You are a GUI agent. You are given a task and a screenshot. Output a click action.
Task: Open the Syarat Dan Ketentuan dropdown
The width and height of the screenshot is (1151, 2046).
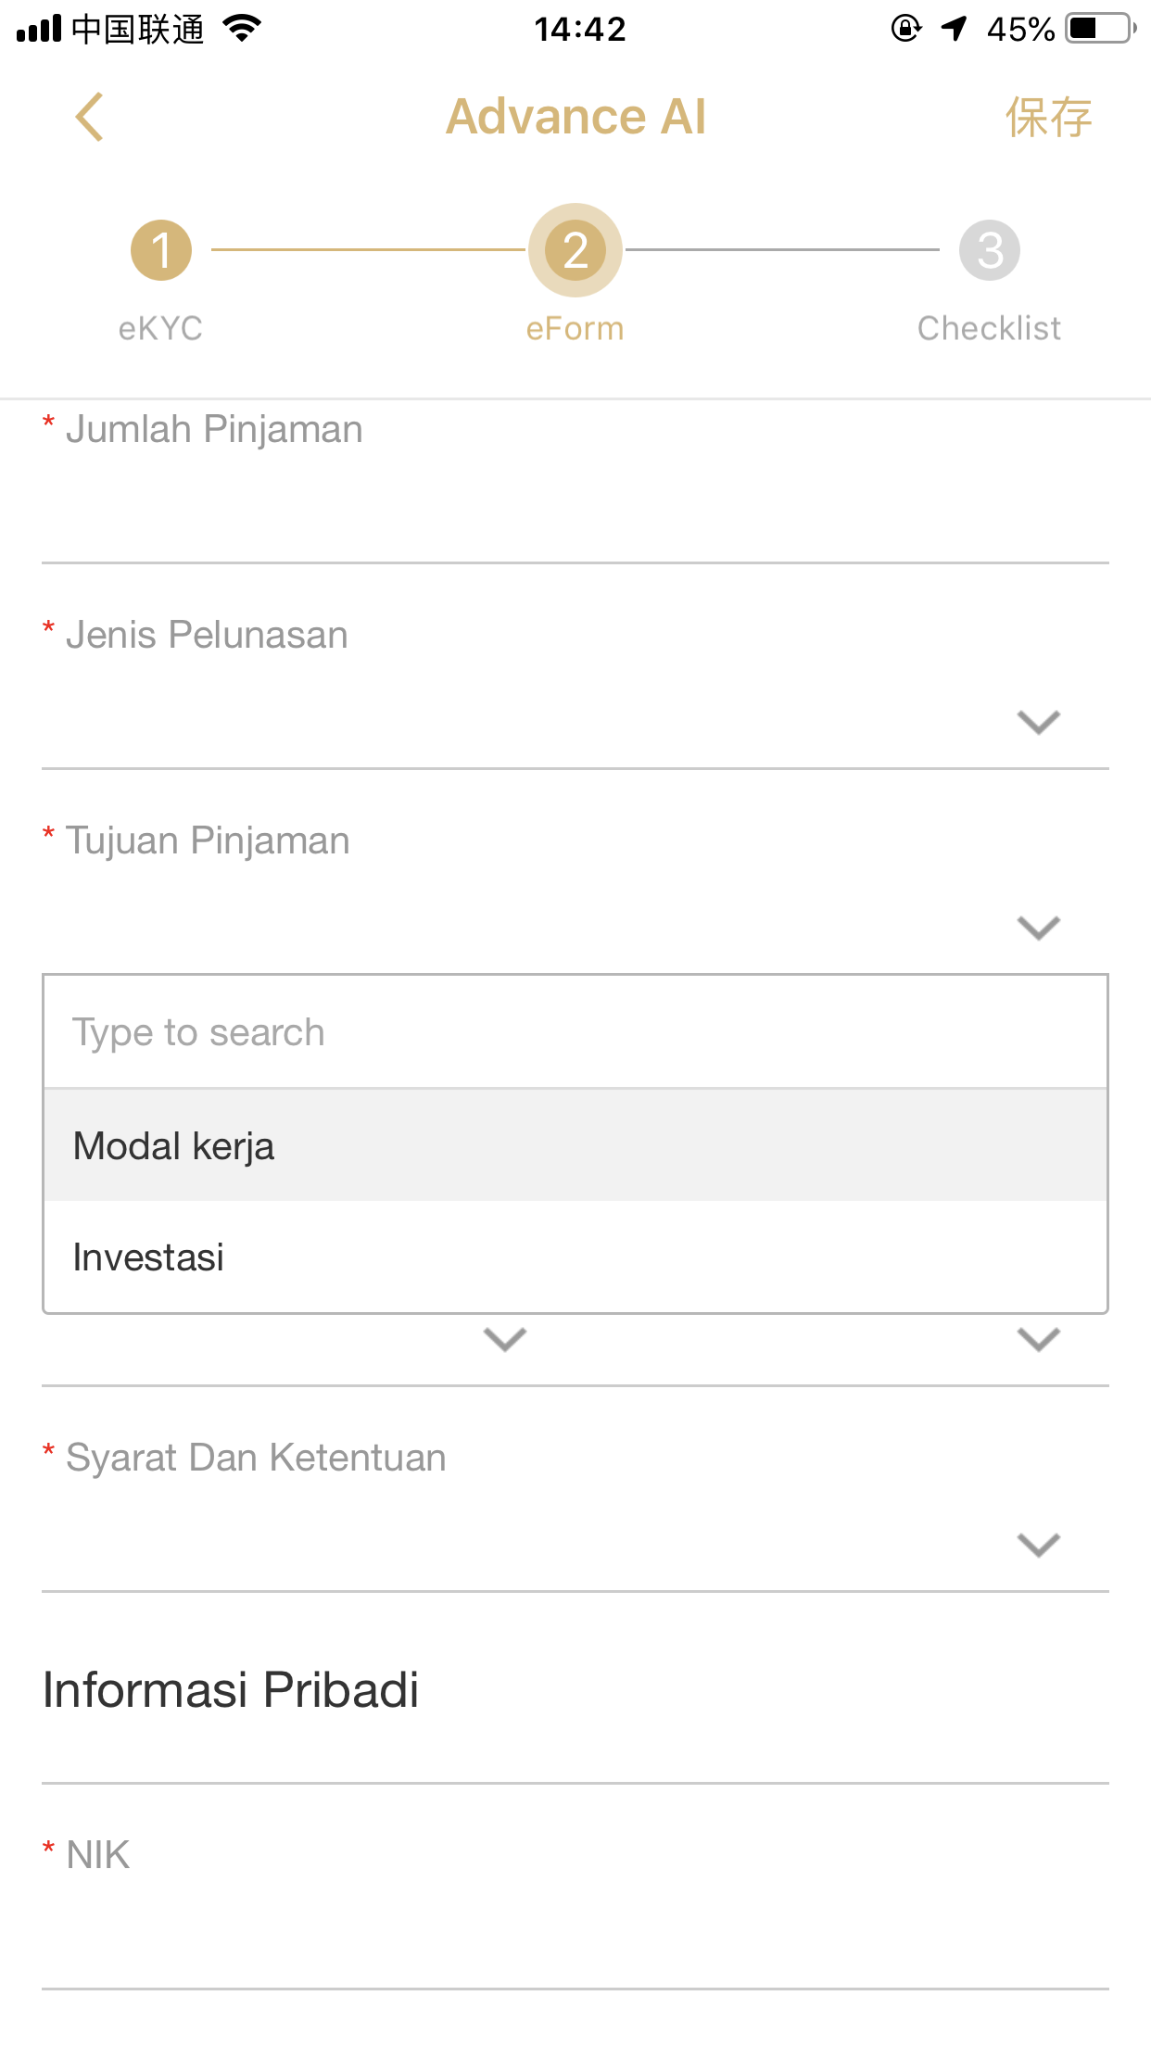point(1038,1545)
